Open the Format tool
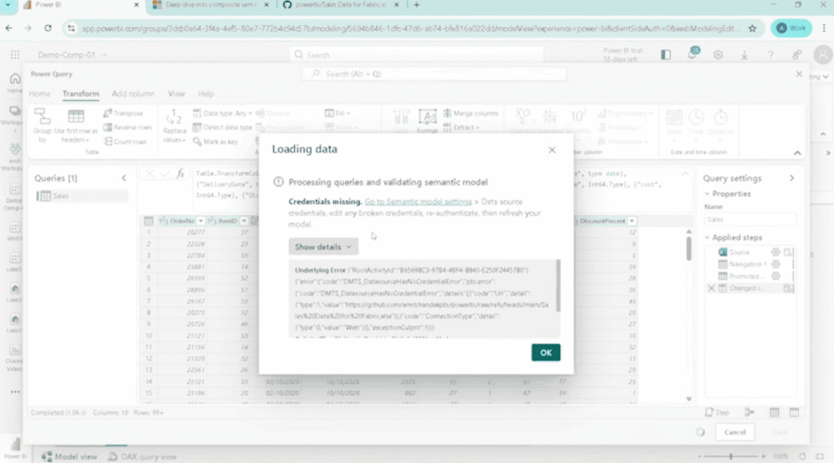Screen dimensions: 834x463 tap(427, 121)
